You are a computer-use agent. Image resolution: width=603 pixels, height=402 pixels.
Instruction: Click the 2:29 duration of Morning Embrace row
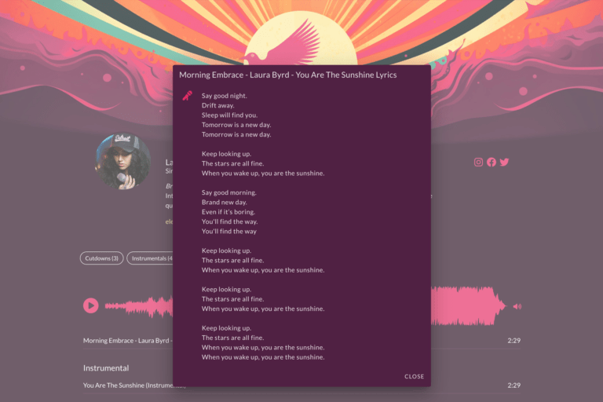click(513, 341)
